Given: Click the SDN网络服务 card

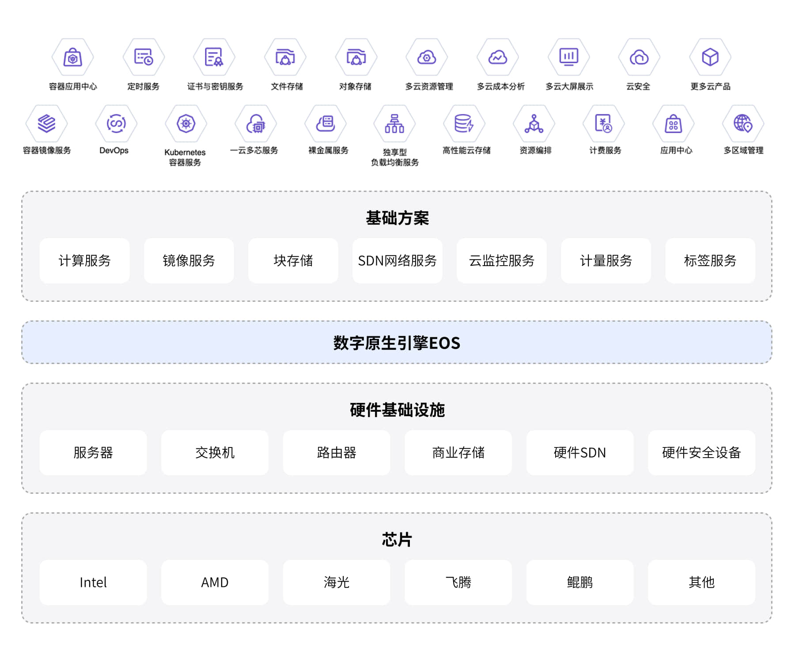Looking at the screenshot, I should point(397,261).
